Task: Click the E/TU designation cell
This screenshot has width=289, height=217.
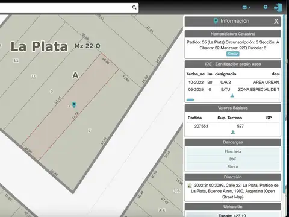Action: tap(226, 90)
